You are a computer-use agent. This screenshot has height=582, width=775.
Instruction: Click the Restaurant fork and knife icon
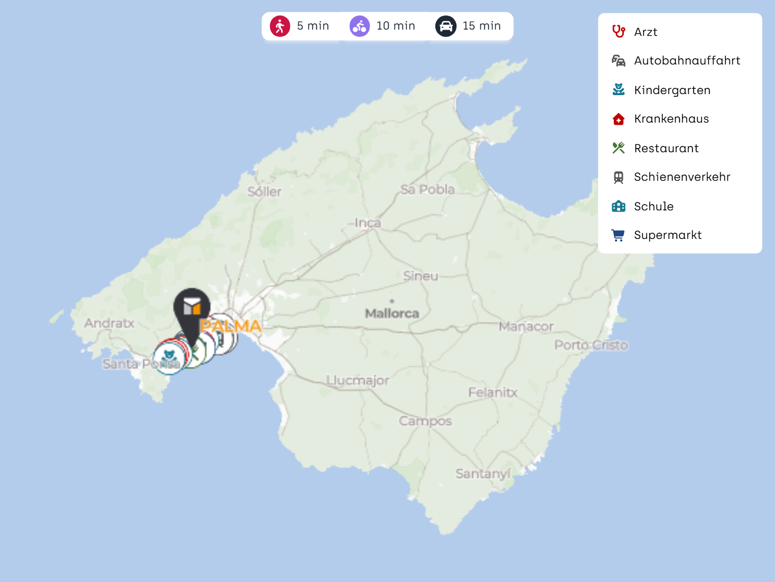(619, 148)
